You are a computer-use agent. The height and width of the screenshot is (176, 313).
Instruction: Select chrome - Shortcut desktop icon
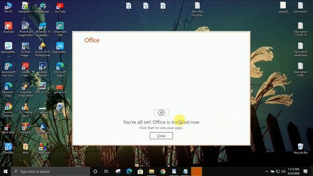(x=8, y=110)
